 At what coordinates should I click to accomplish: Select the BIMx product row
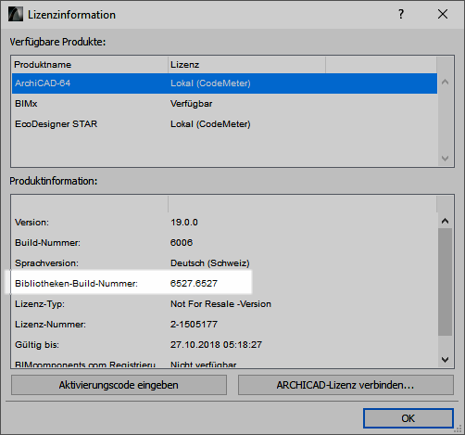[x=224, y=104]
